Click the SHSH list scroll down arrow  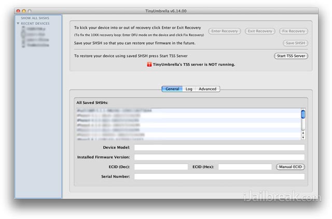tap(303, 137)
